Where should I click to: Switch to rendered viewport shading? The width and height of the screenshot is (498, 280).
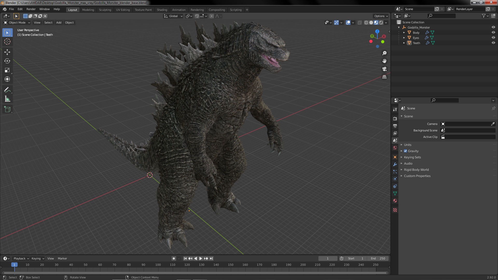[381, 23]
